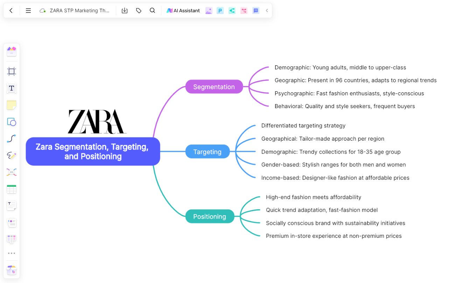Open the templates tool in sidebar
This screenshot has height=283, width=461.
12,51
